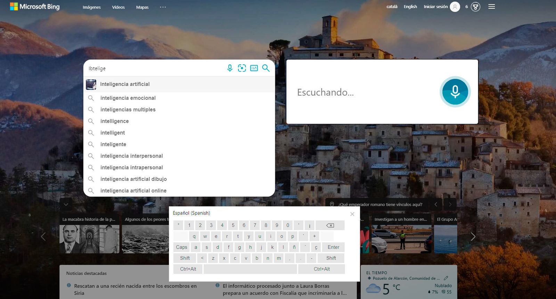Go to previous news carousel slide
This screenshot has height=299, width=556.
tap(43, 237)
